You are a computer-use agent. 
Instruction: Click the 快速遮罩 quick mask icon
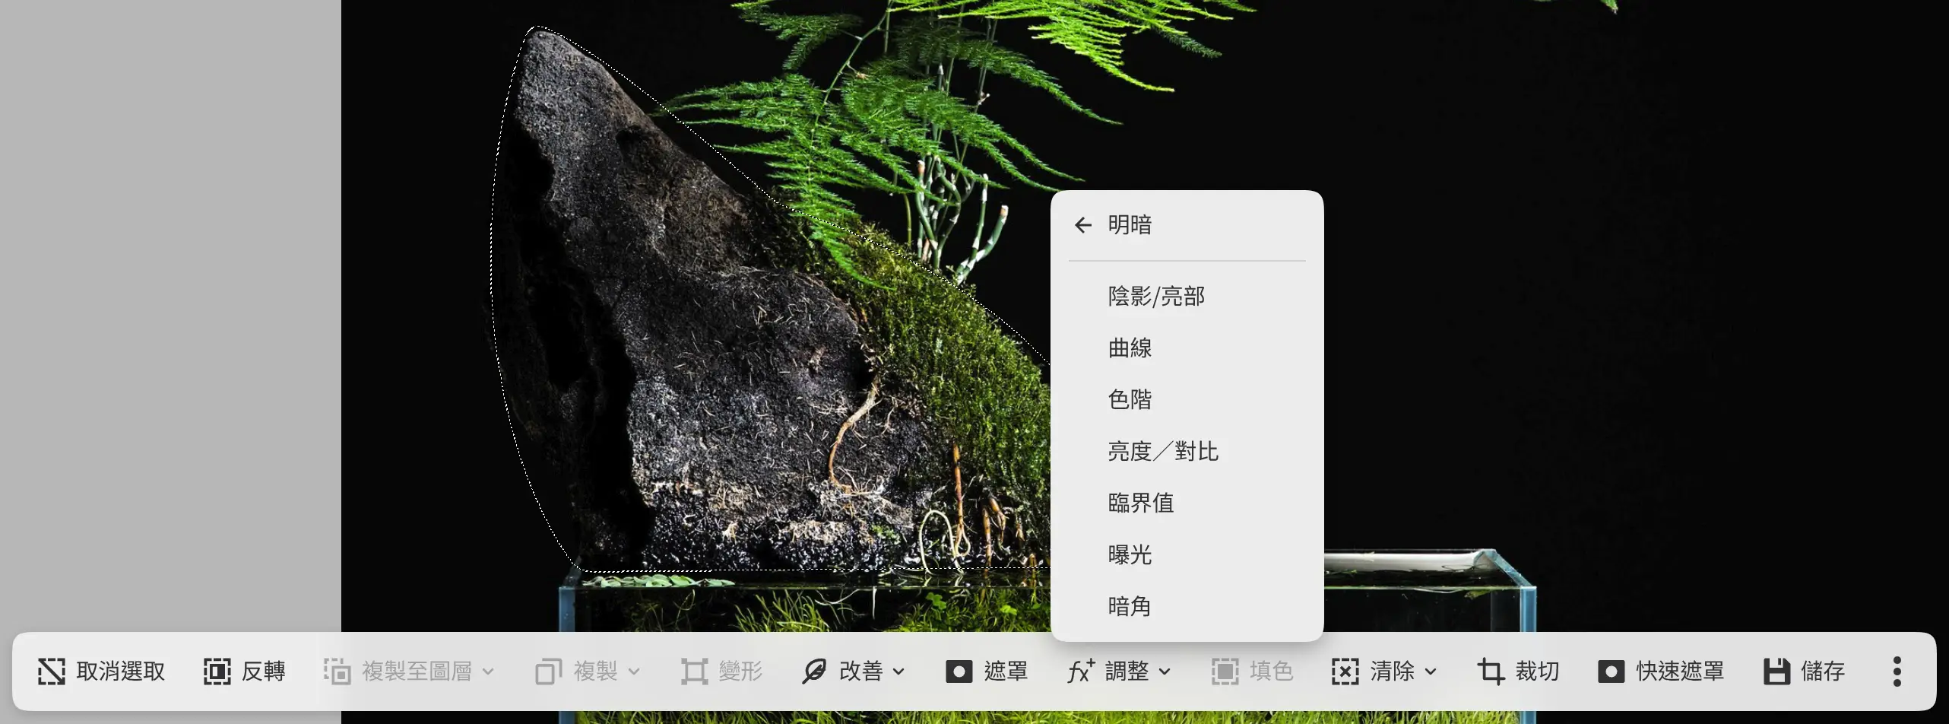pos(1611,672)
